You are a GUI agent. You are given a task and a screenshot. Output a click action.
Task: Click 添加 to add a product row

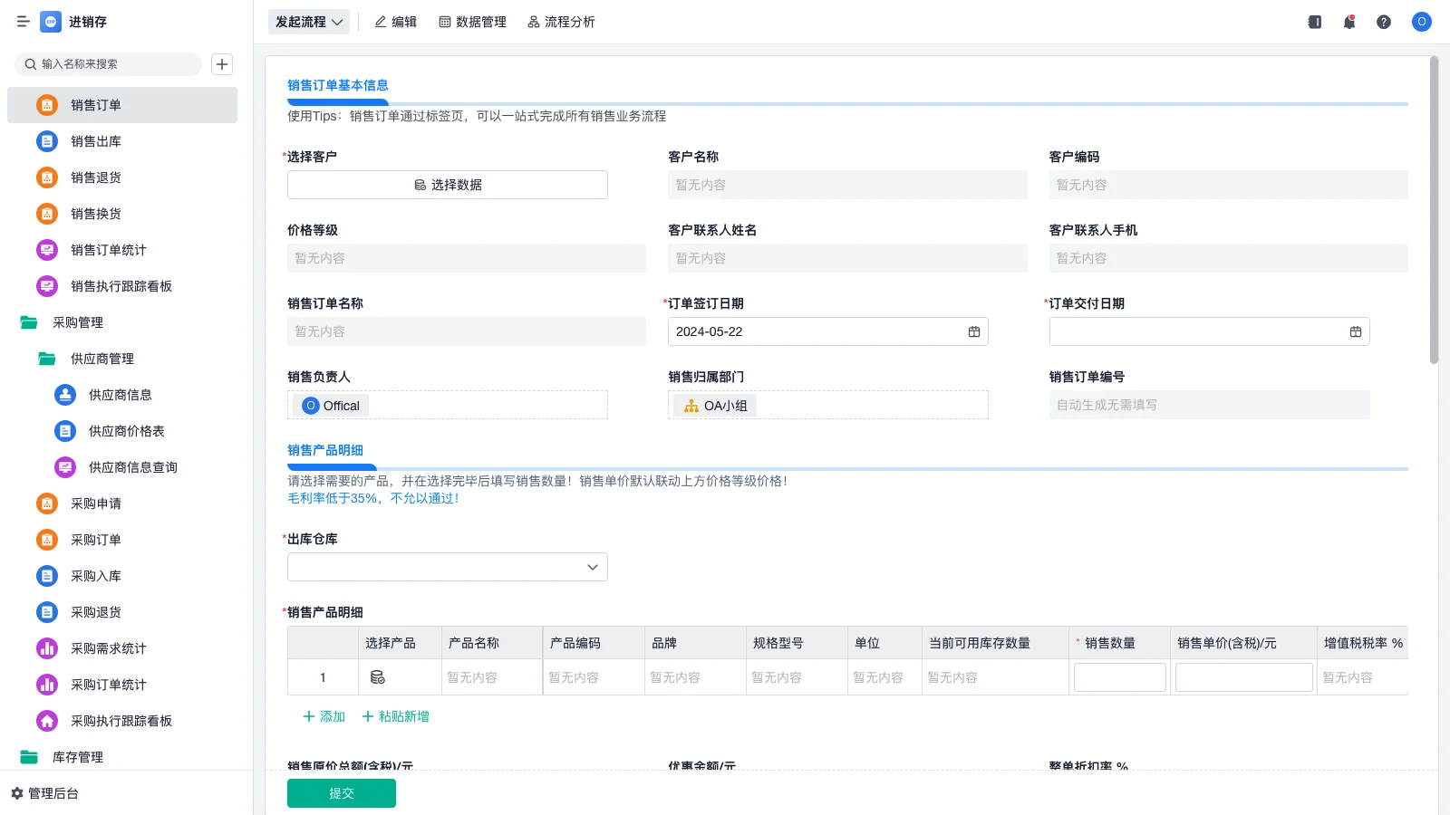(323, 716)
